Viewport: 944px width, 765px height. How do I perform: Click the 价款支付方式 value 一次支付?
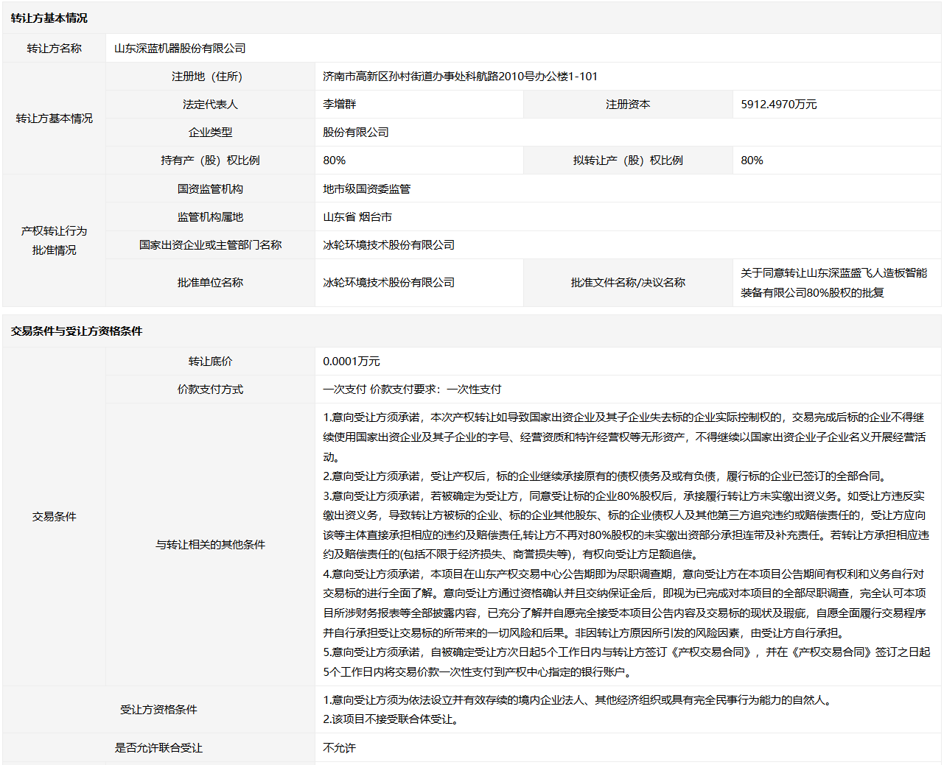tap(345, 389)
